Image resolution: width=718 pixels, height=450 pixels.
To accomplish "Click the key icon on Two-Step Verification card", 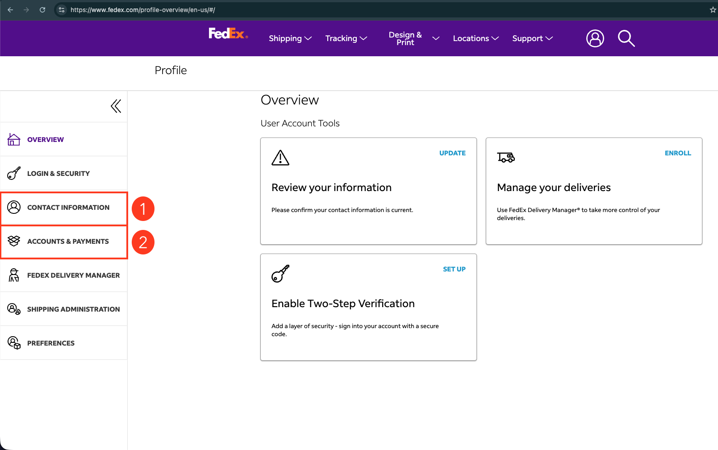I will click(x=280, y=274).
